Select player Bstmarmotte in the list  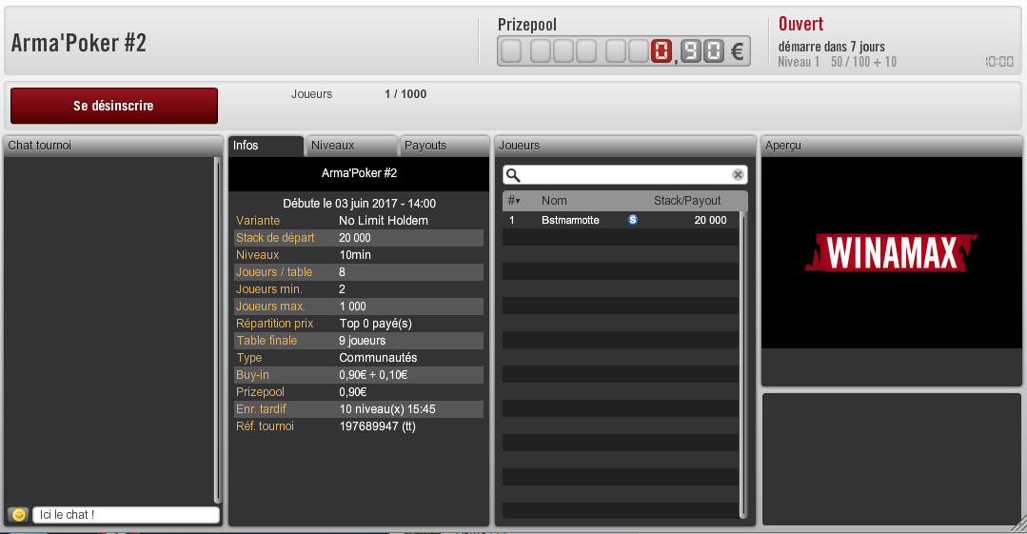[621, 220]
